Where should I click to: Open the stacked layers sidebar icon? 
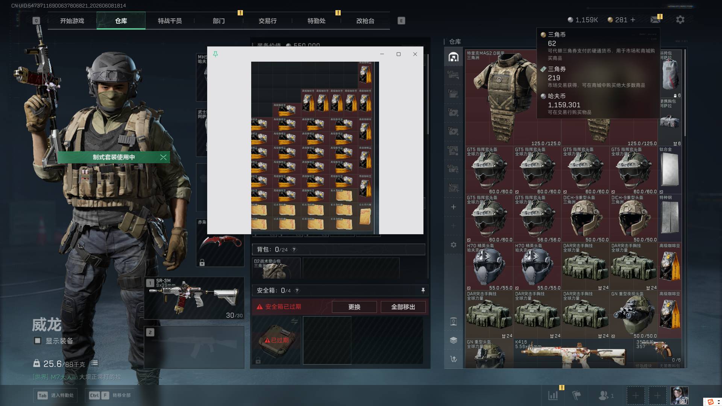[454, 340]
